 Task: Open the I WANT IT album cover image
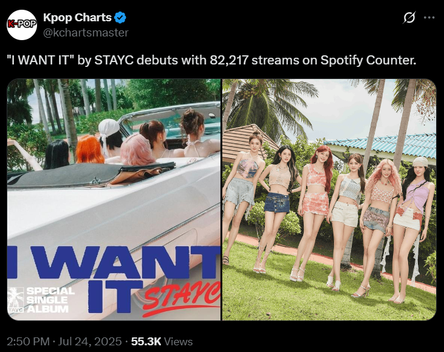coord(114,199)
